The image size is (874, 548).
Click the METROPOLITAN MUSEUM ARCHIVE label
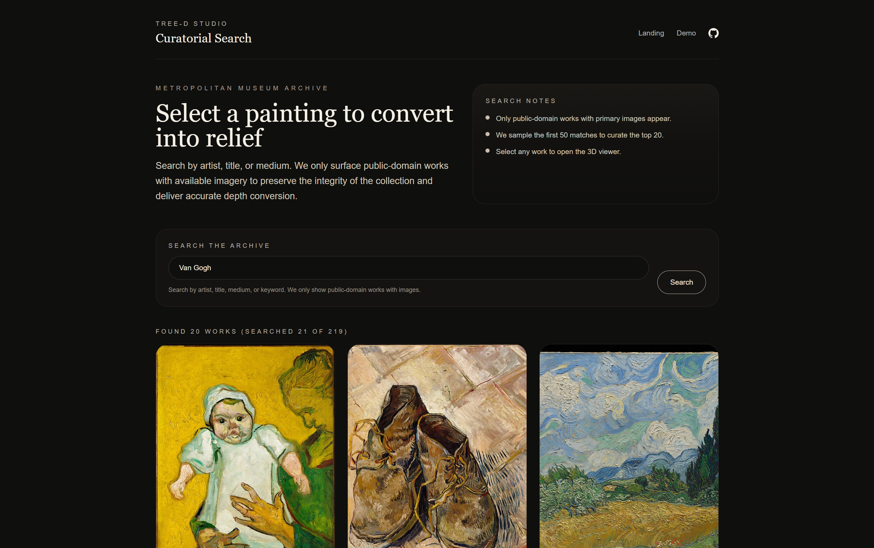coord(242,88)
